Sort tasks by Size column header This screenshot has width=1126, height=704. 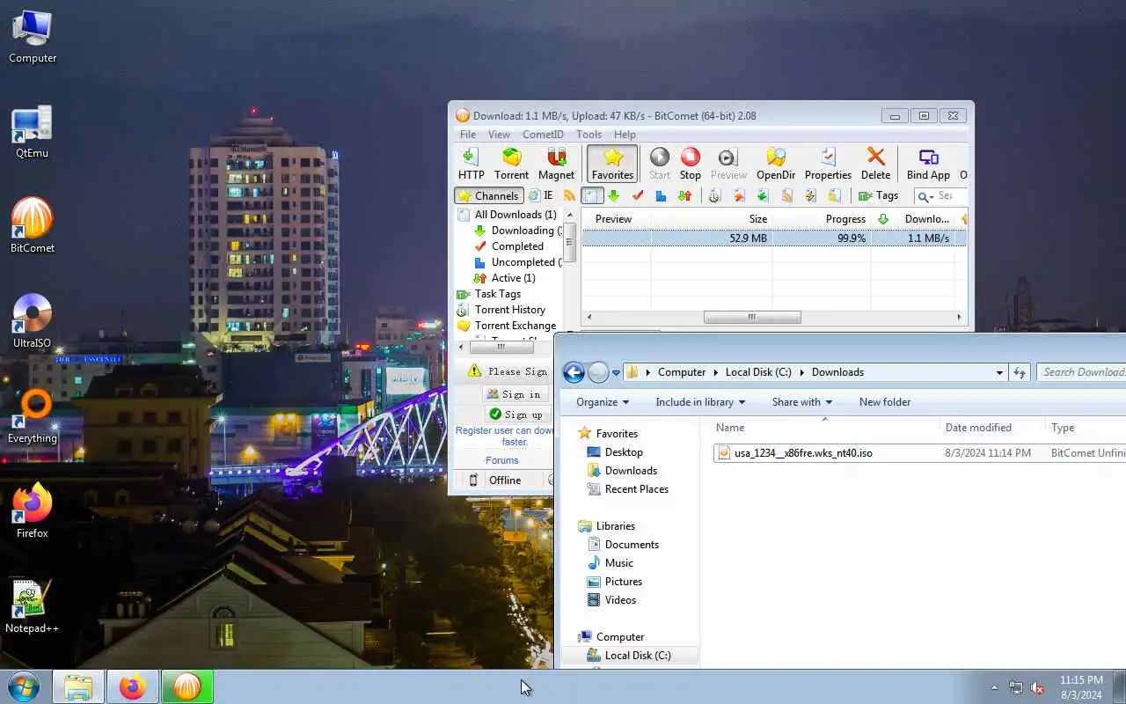712,219
